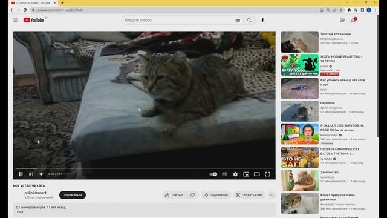The height and width of the screenshot is (218, 387).
Task: Select the YouTube browser tab
Action: 33,3
